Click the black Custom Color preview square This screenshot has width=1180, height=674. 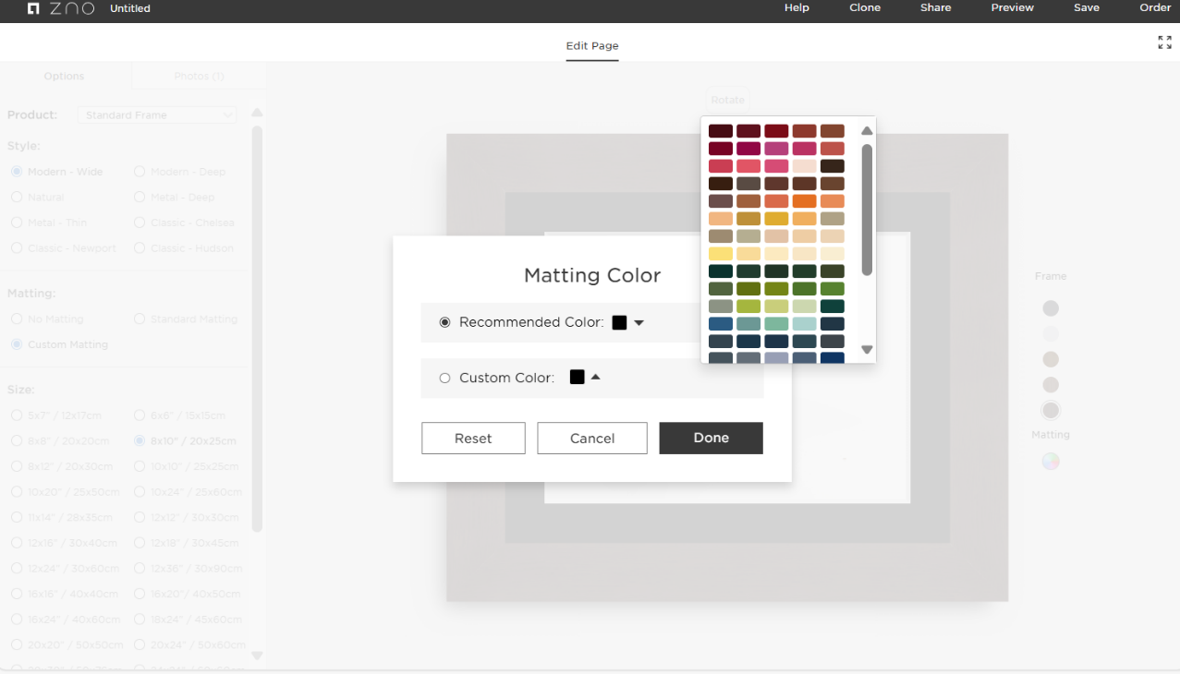click(577, 377)
